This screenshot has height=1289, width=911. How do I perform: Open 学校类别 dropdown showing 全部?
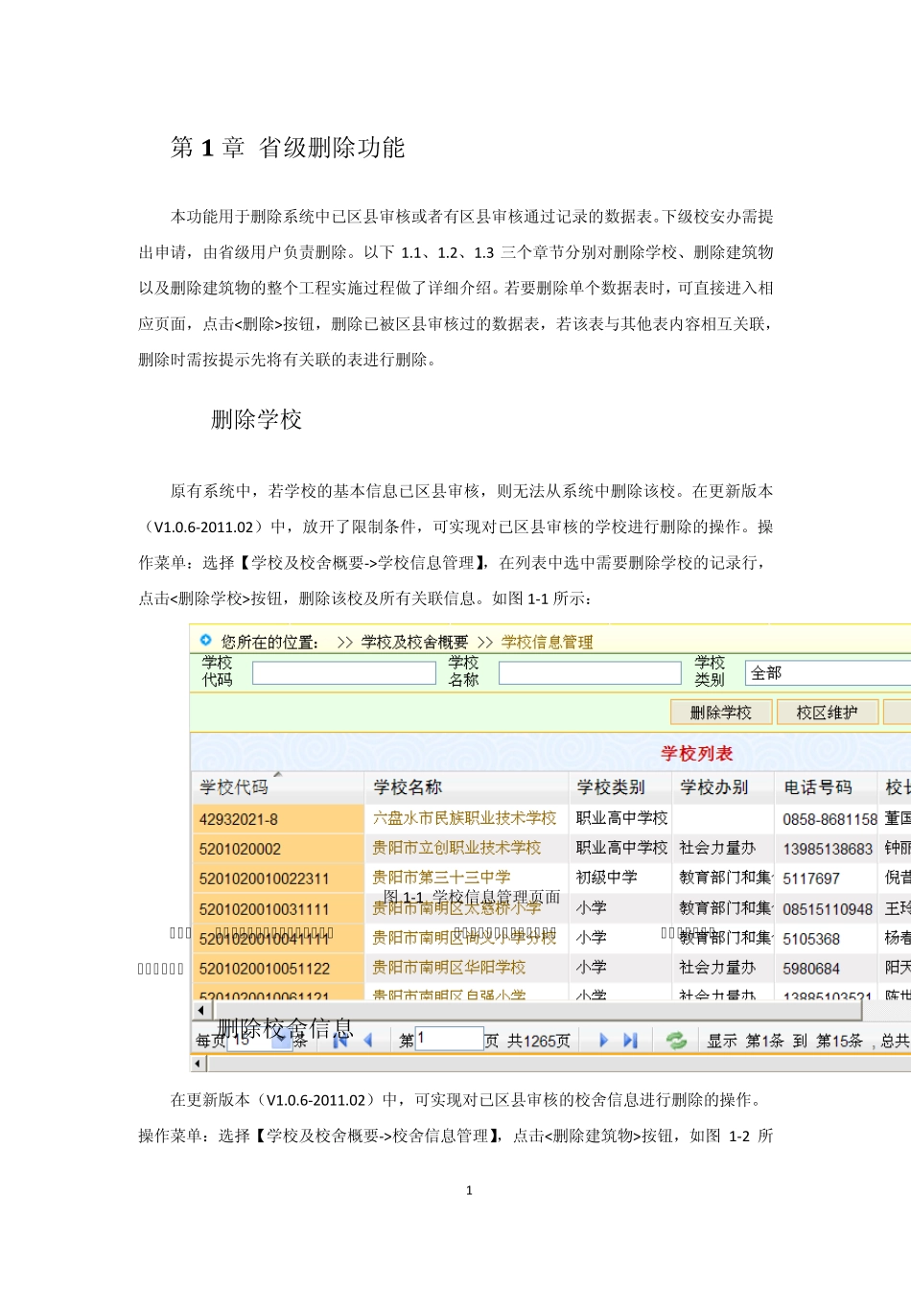[828, 672]
